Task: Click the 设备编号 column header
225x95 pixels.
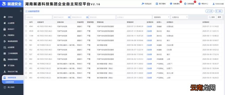Action: [40, 22]
